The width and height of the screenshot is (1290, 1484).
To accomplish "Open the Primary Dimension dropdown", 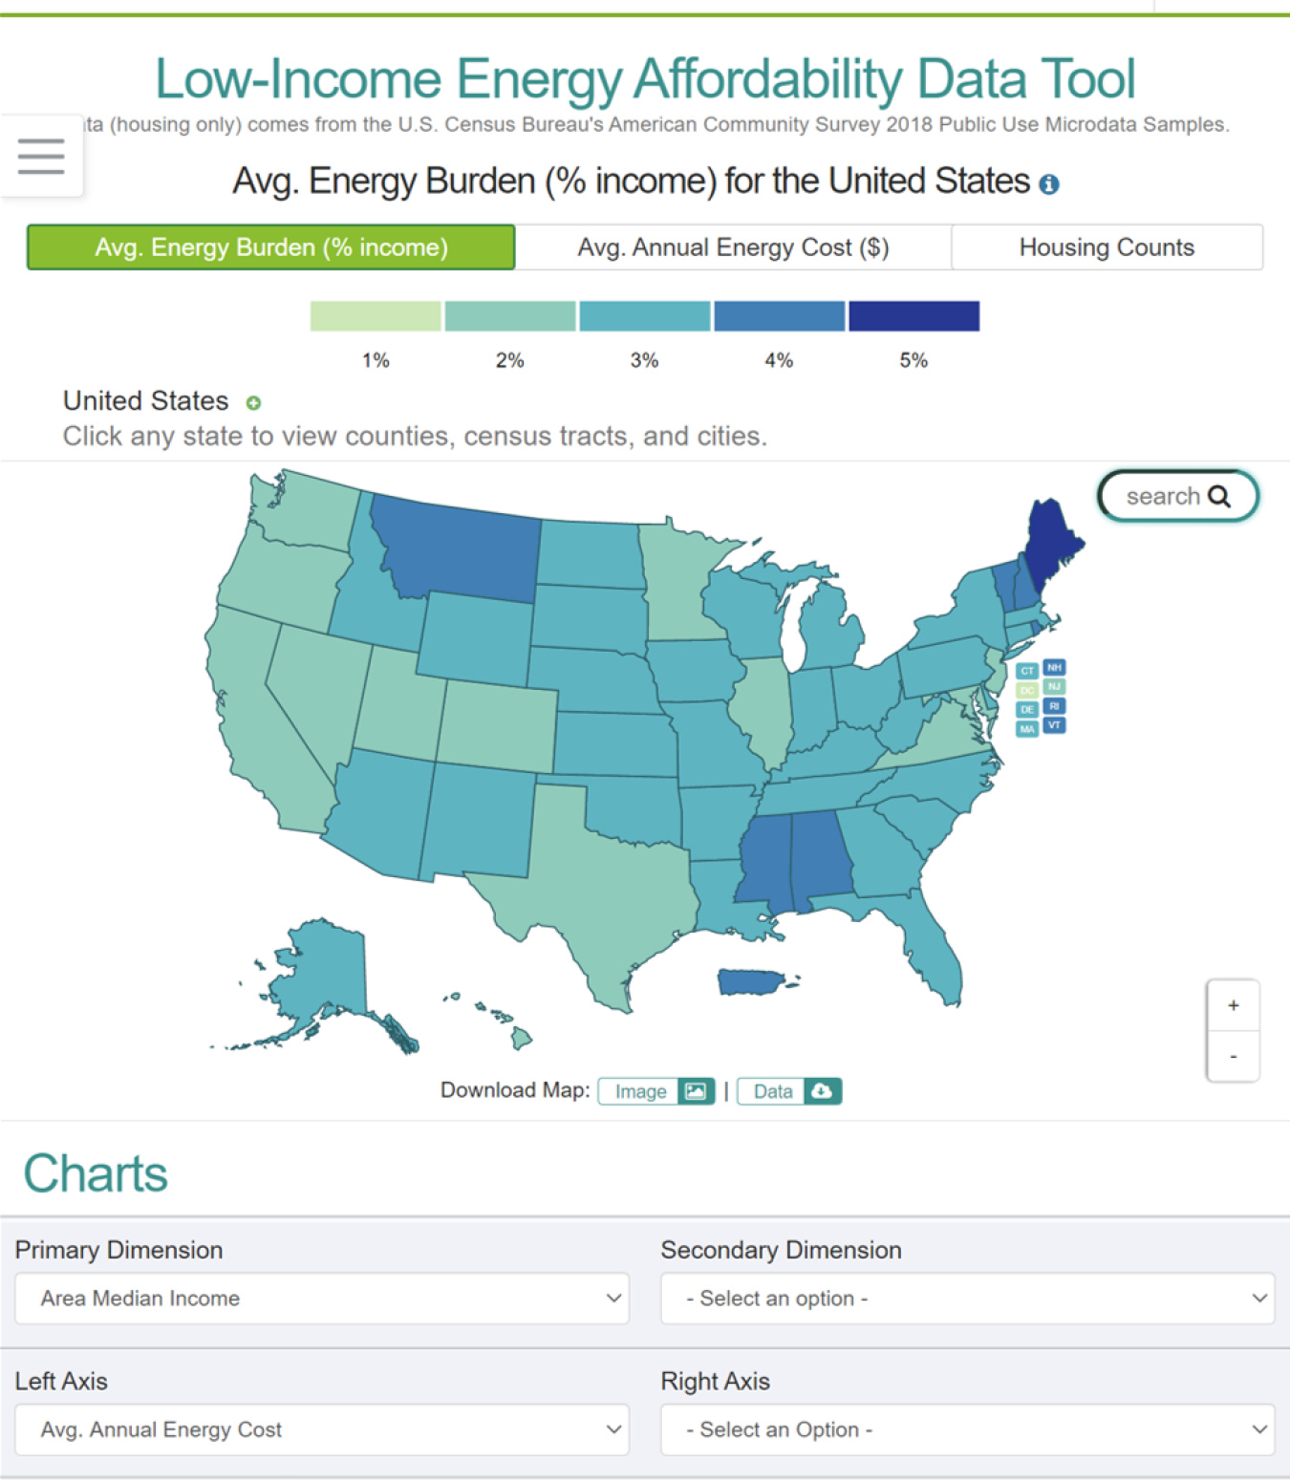I will [321, 1299].
